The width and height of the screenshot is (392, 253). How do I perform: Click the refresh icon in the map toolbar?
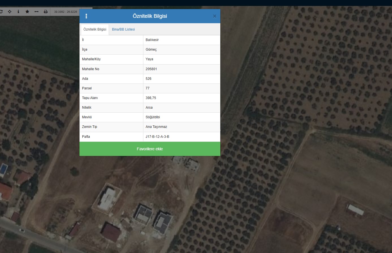(1, 12)
